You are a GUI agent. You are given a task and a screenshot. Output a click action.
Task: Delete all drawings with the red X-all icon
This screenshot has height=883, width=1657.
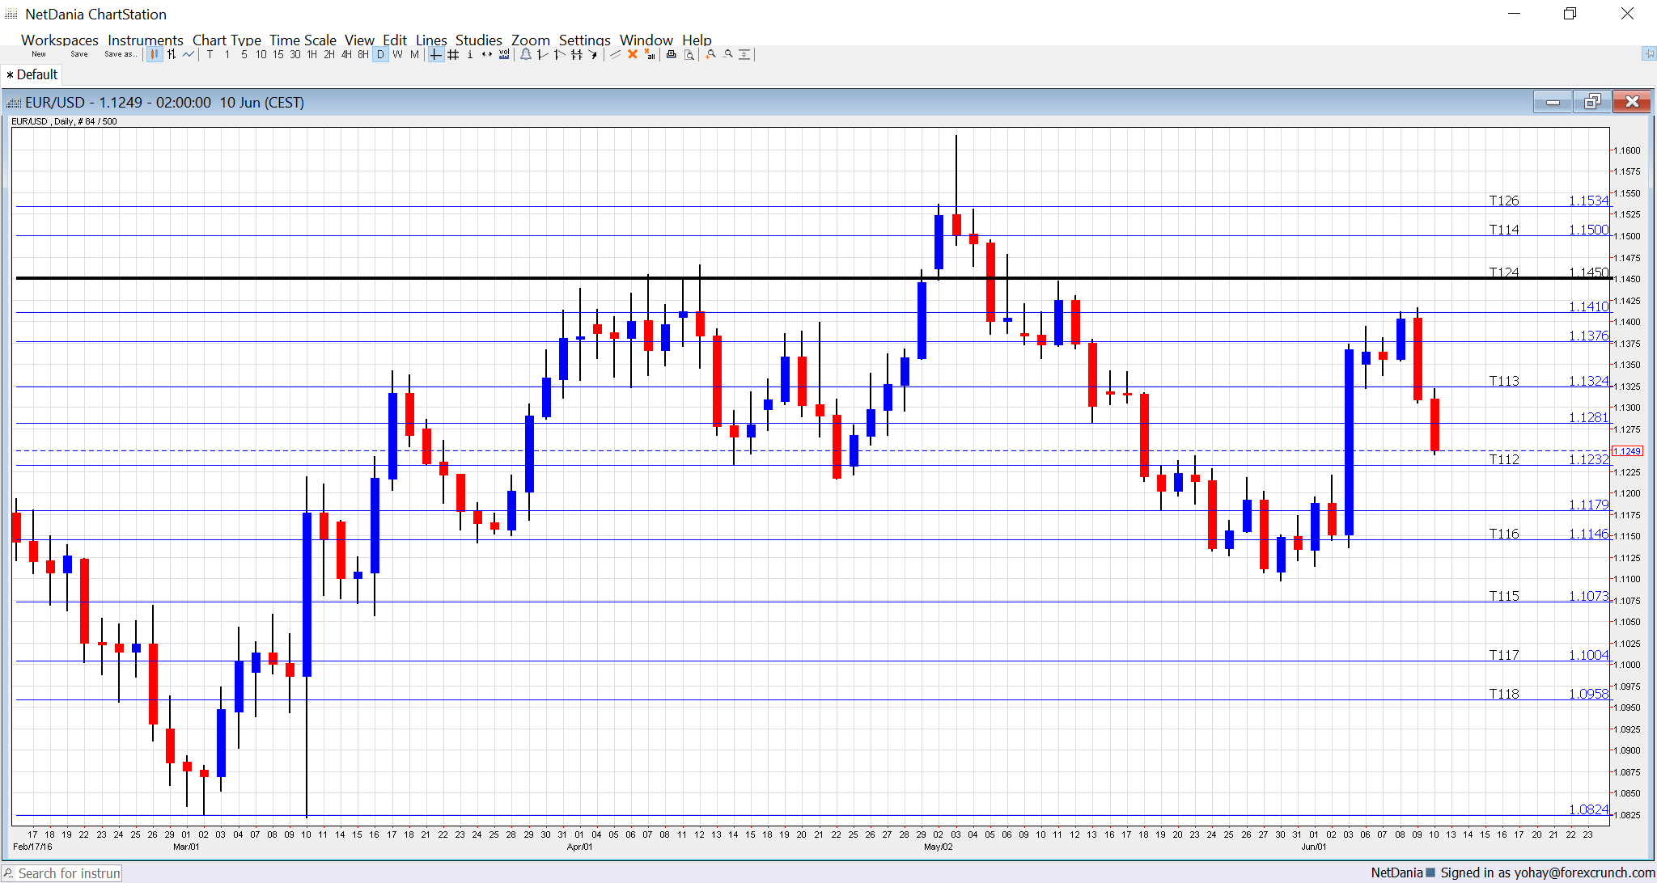650,54
